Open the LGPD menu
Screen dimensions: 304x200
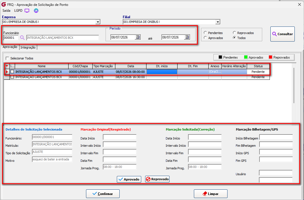point(18,11)
